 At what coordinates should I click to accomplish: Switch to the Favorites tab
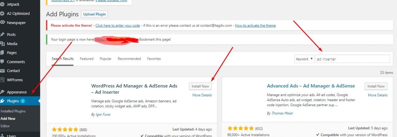tap(154, 59)
